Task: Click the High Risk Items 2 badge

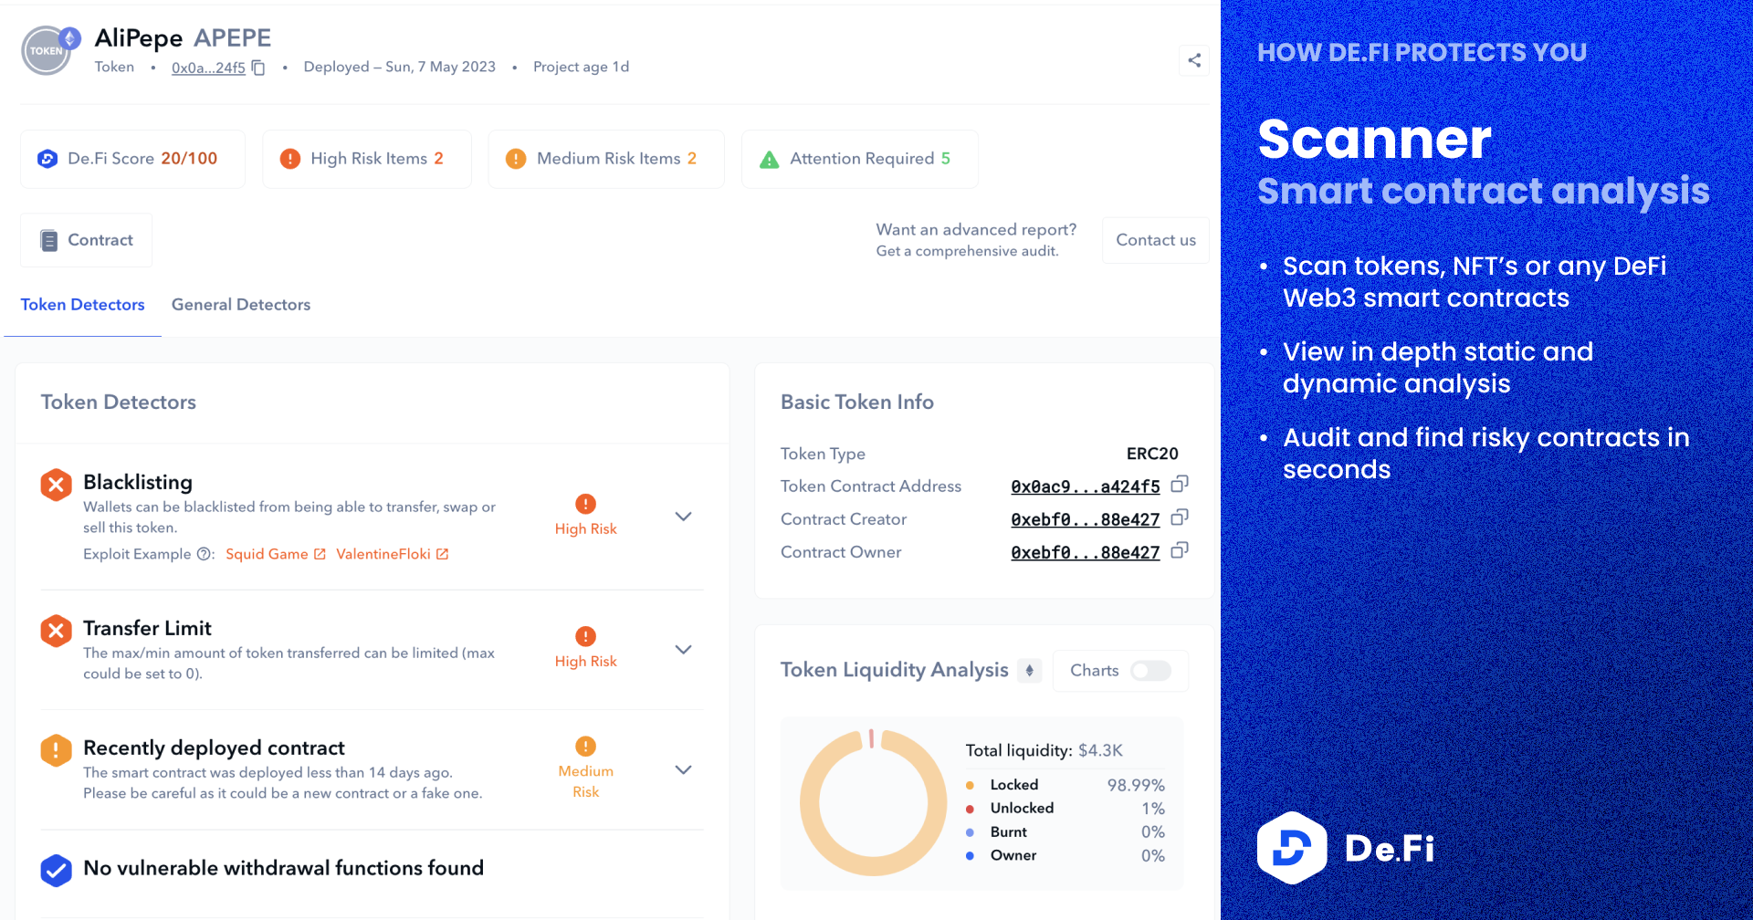Action: point(367,159)
